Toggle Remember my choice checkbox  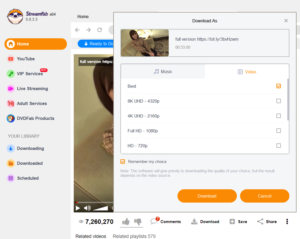tap(123, 162)
